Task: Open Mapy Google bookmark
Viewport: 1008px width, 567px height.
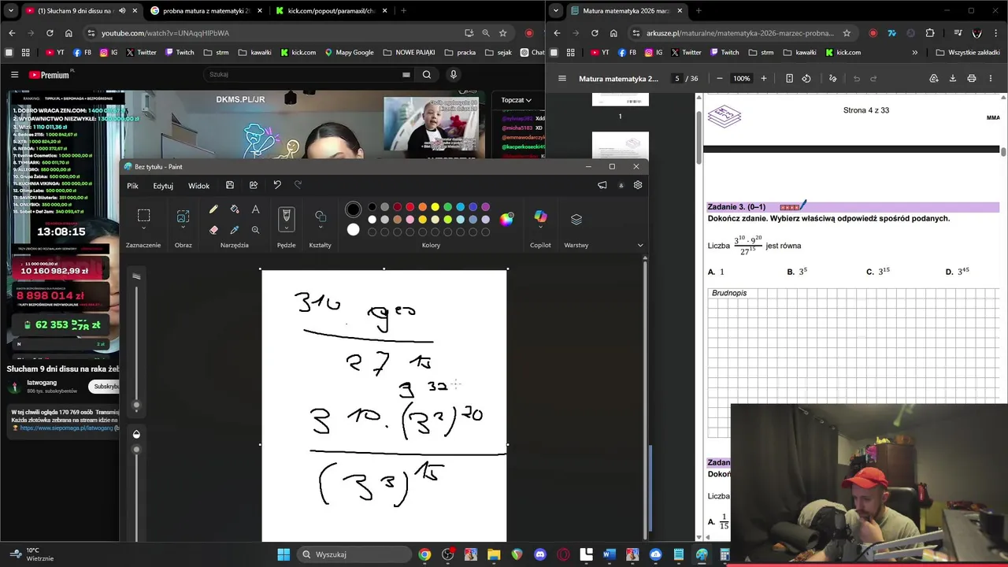Action: click(x=348, y=53)
